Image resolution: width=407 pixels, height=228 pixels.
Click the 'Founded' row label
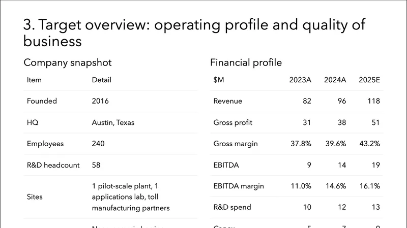point(42,101)
